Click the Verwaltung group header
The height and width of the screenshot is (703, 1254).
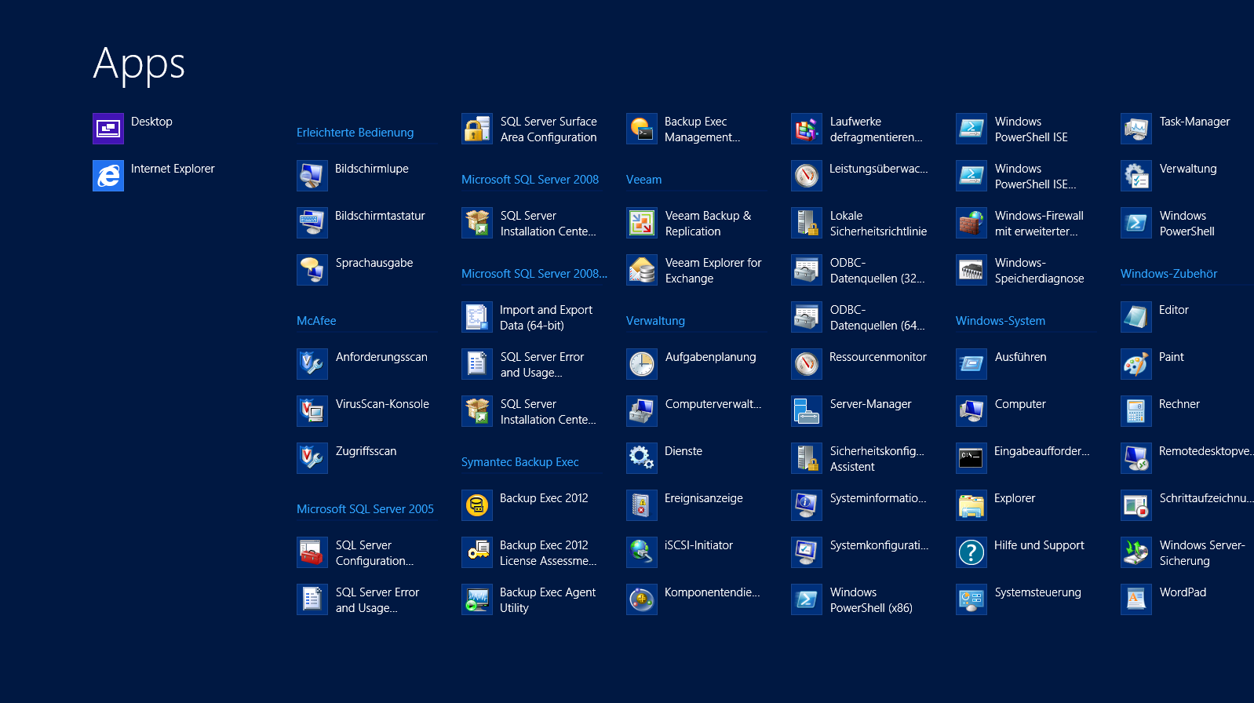tap(655, 321)
